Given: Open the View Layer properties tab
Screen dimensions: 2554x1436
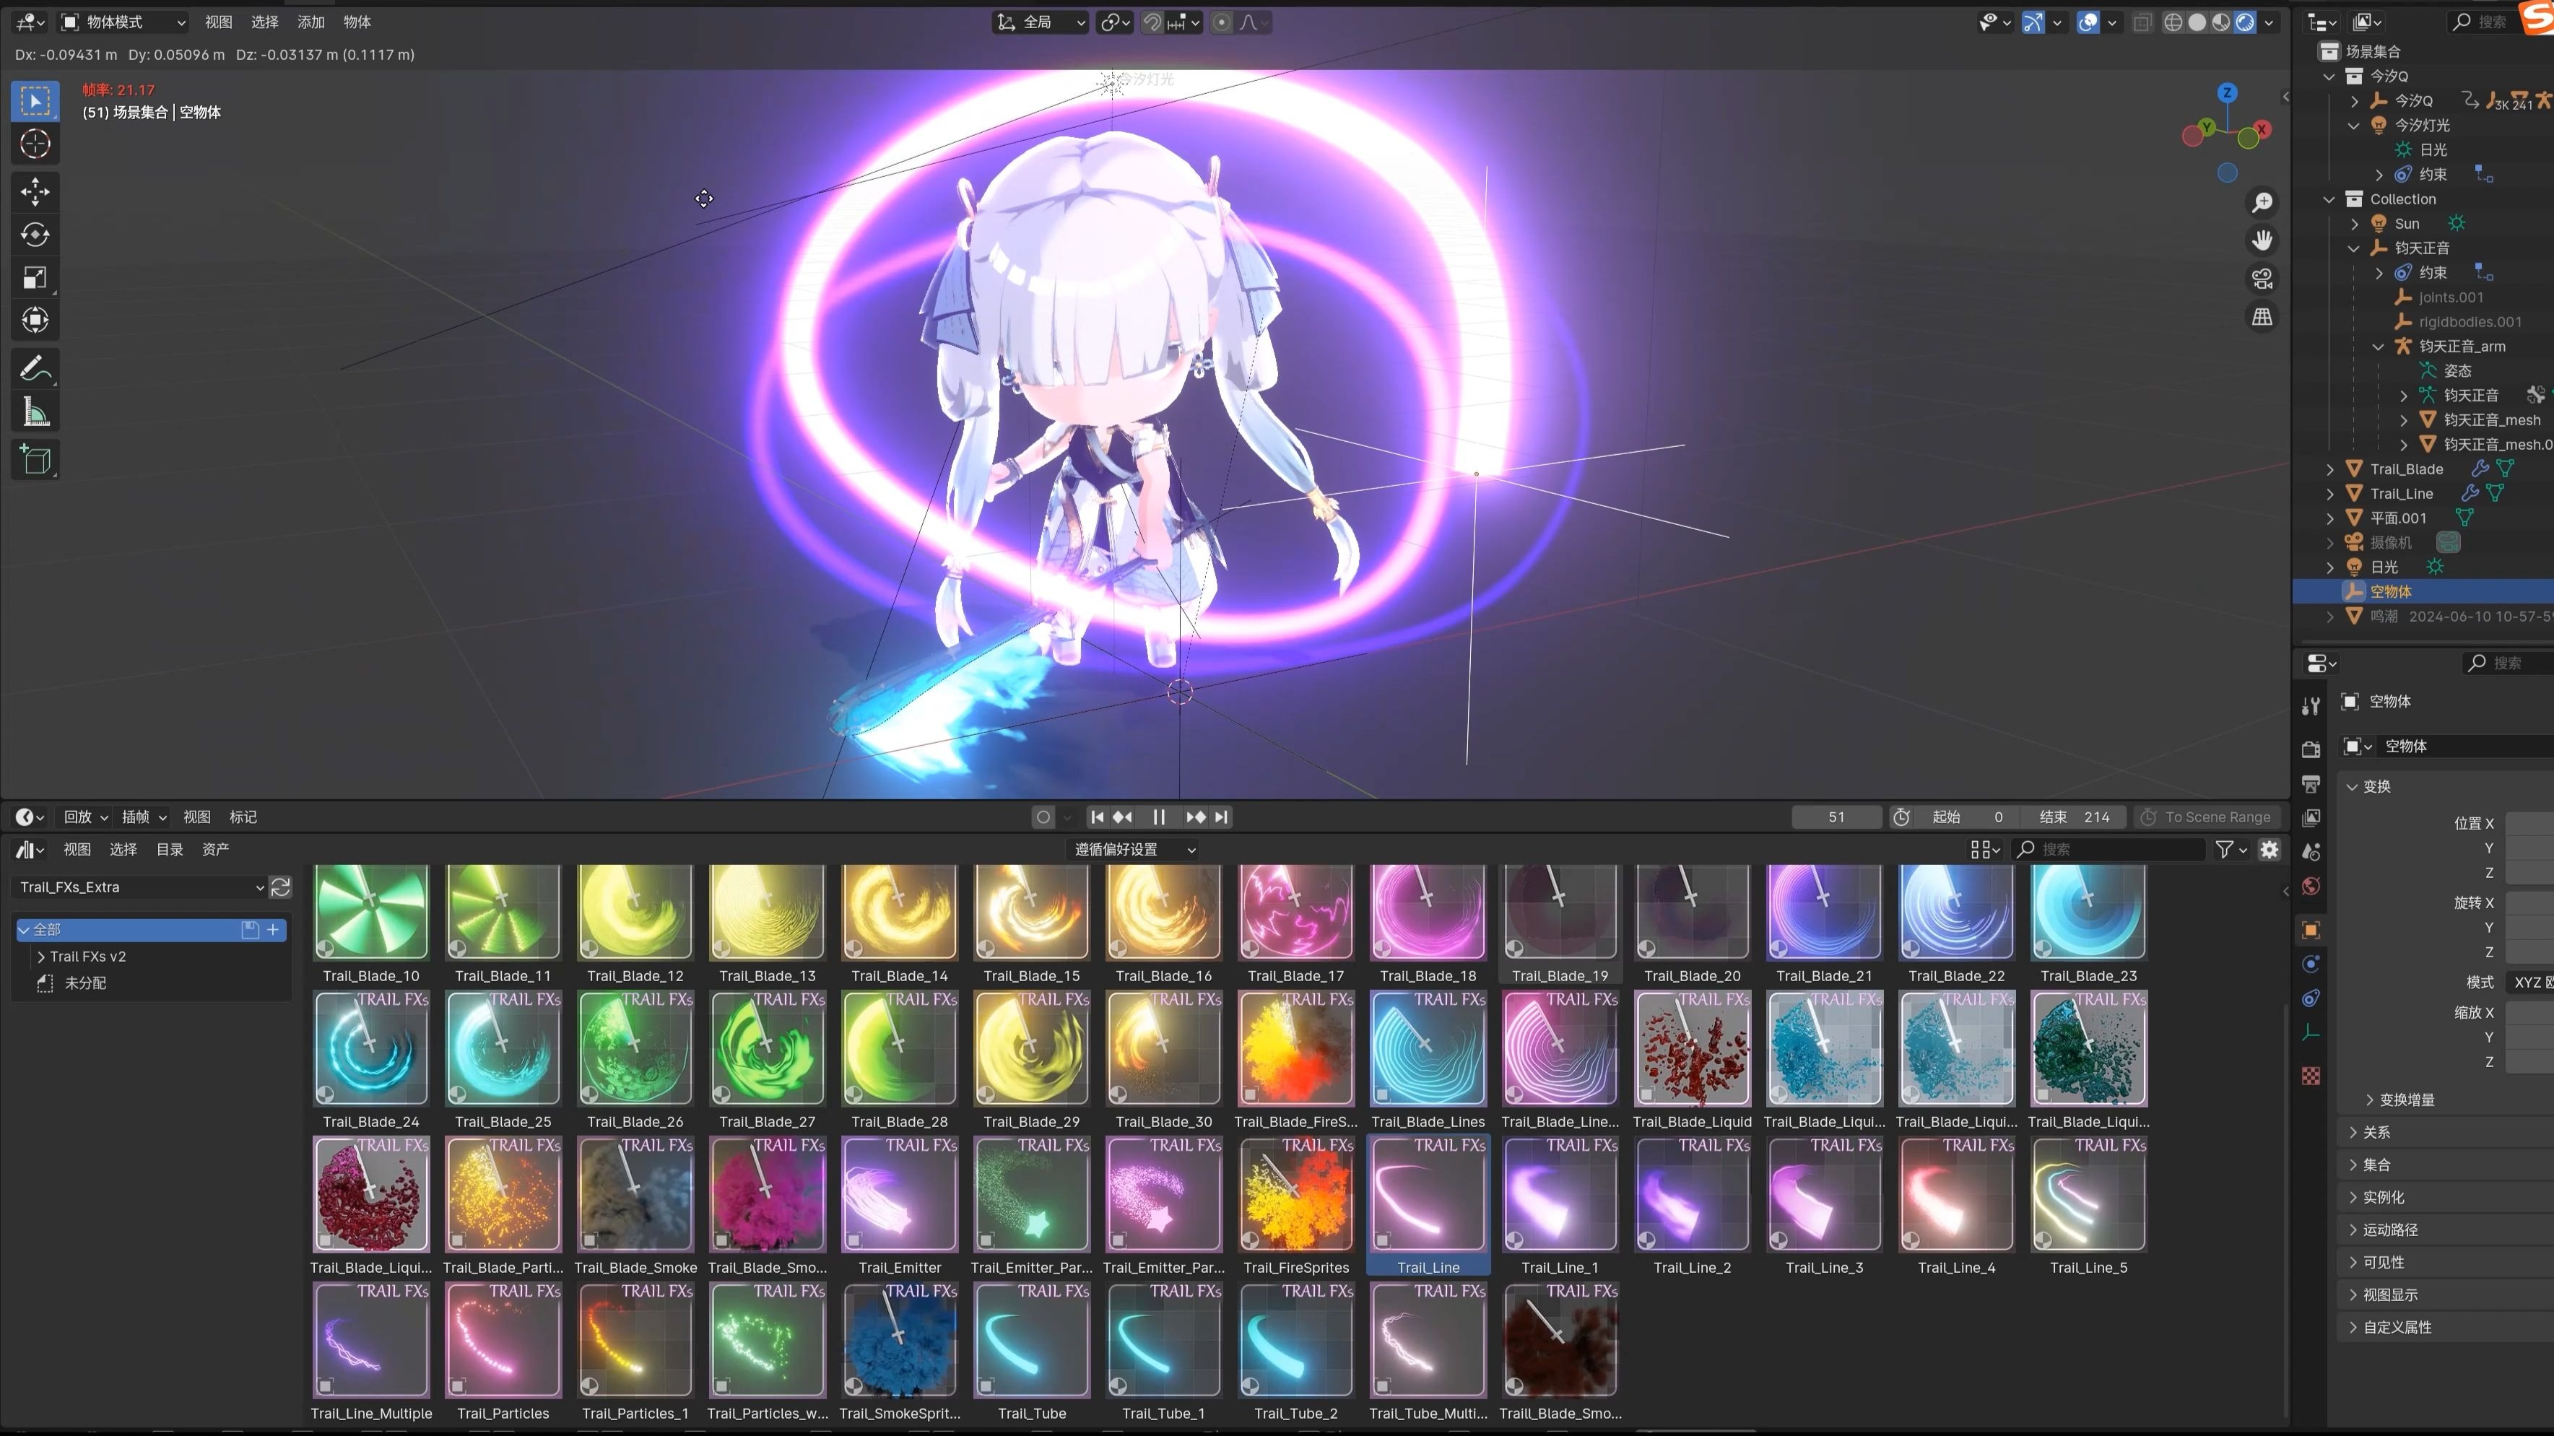Looking at the screenshot, I should [x=2311, y=817].
